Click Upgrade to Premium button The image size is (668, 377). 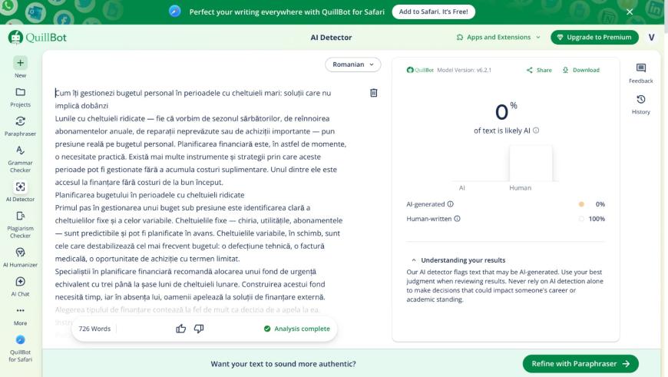pos(594,37)
